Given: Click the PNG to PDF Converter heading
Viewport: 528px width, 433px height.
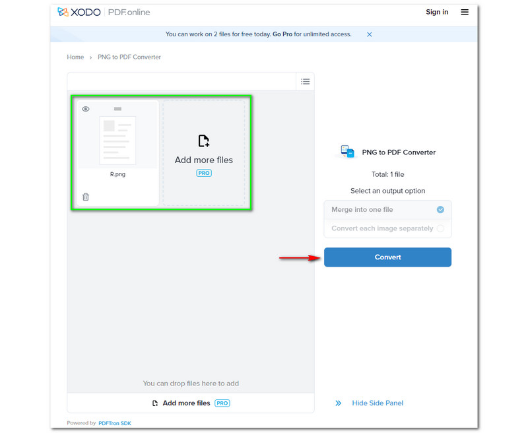Looking at the screenshot, I should tap(399, 152).
